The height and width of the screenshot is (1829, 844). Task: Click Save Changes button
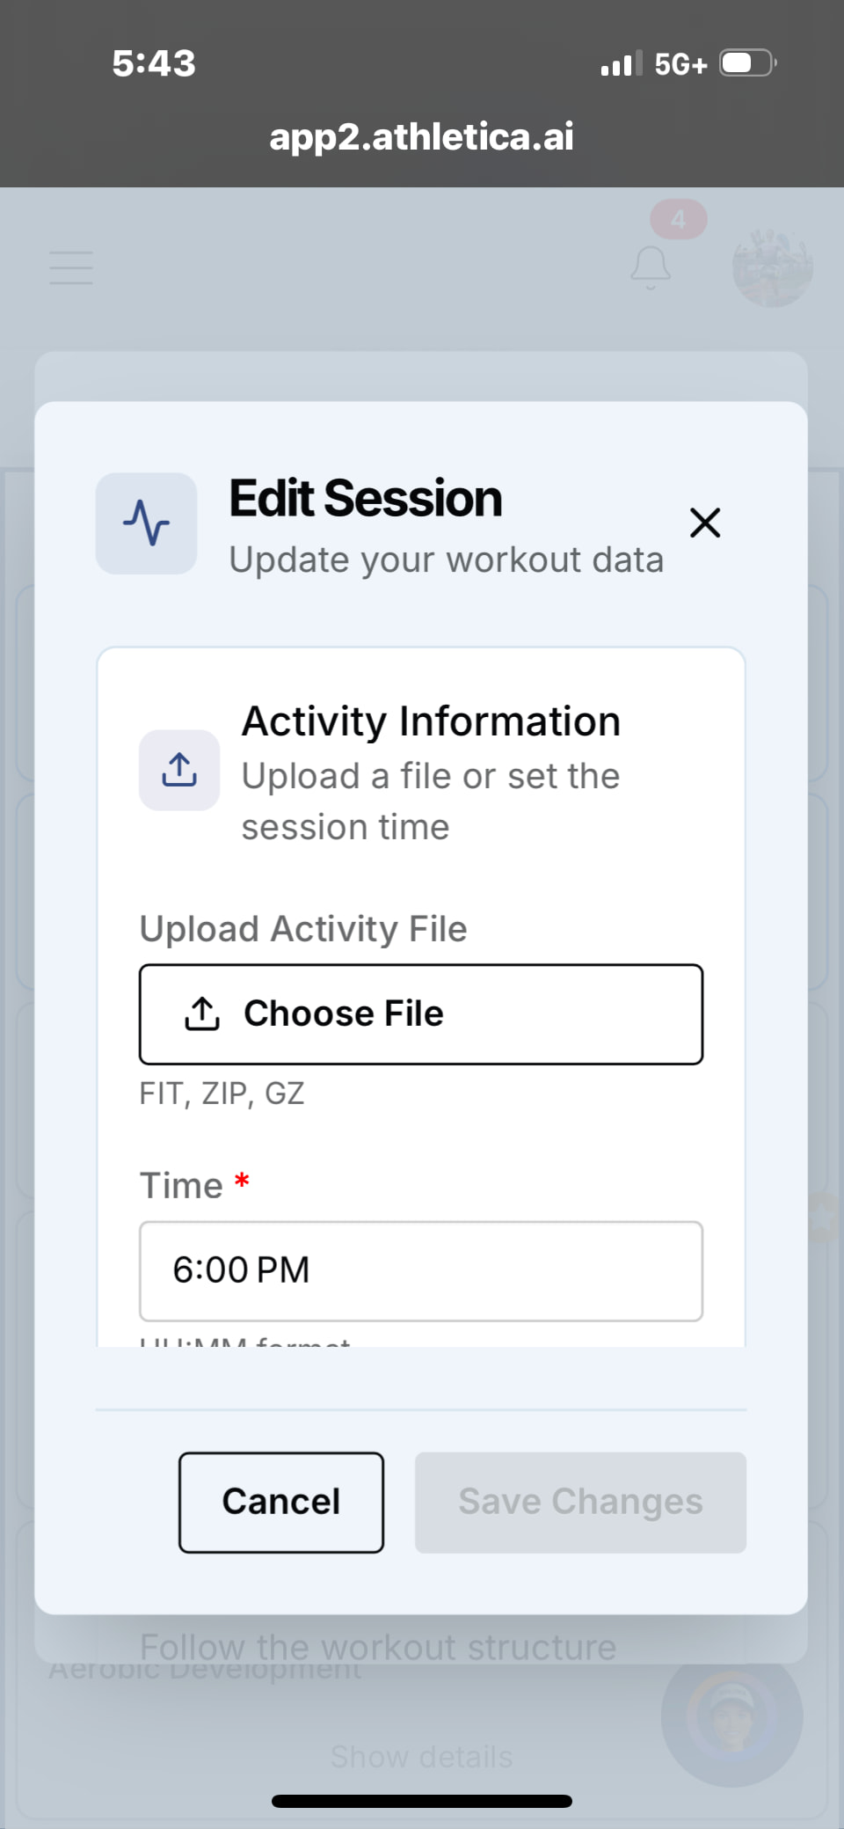pyautogui.click(x=580, y=1502)
